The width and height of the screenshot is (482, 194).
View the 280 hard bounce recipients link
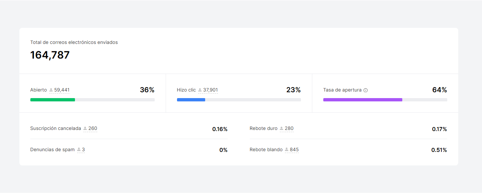289,128
